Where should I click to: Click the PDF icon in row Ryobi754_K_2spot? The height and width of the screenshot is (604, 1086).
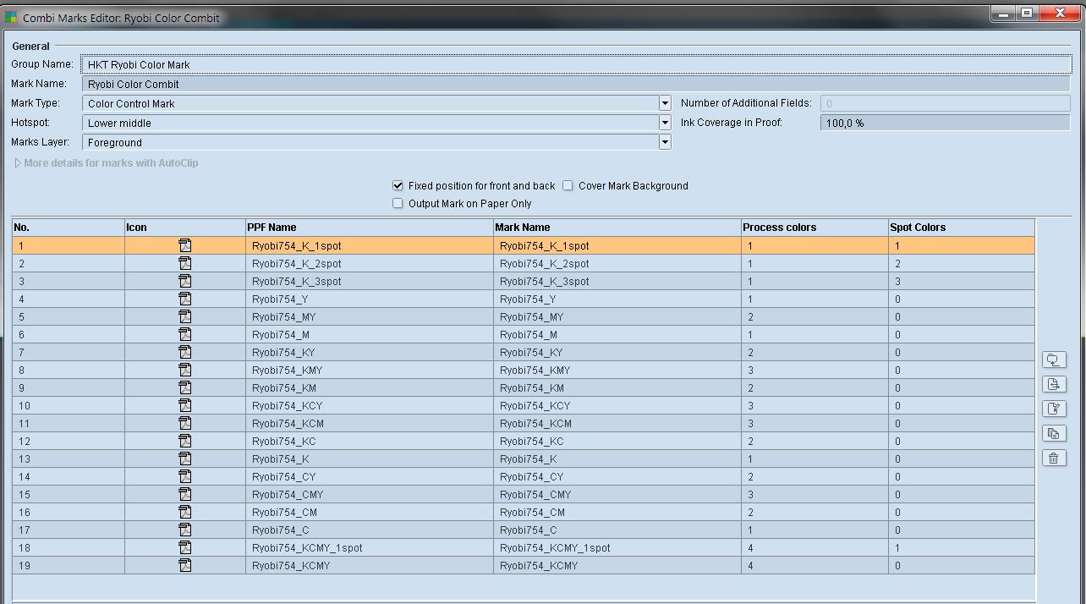pos(185,263)
